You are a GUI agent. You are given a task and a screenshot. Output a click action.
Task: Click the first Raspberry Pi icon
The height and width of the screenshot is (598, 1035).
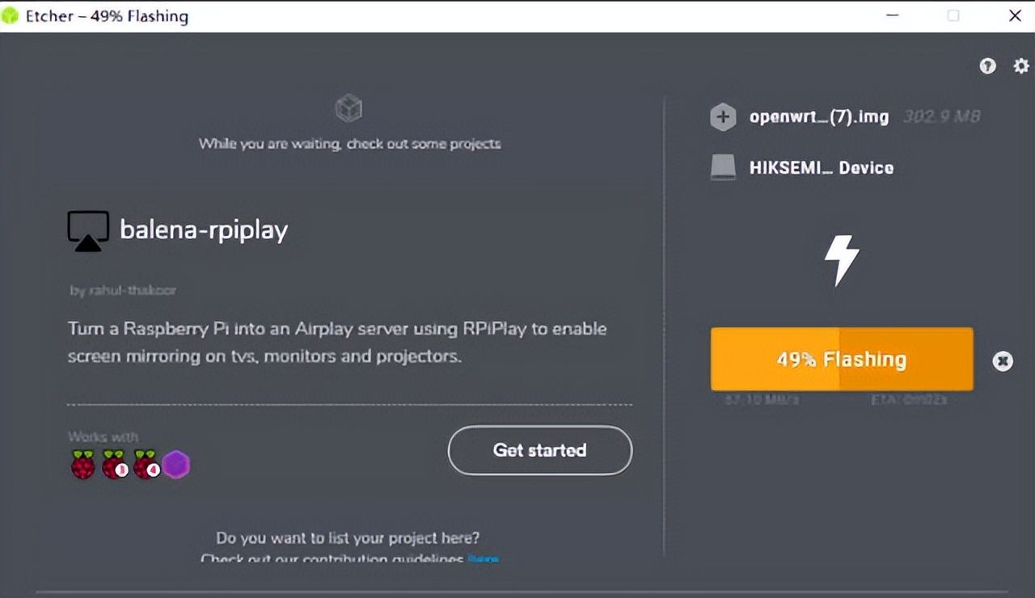pyautogui.click(x=82, y=465)
